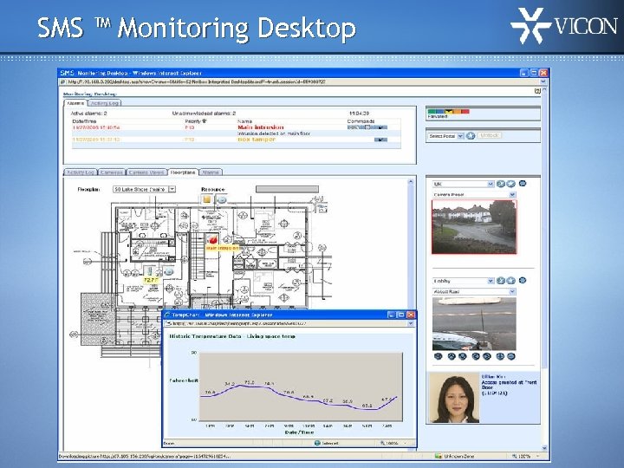Image resolution: width=624 pixels, height=468 pixels.
Task: Select the Floorplans tab
Action: [x=183, y=172]
